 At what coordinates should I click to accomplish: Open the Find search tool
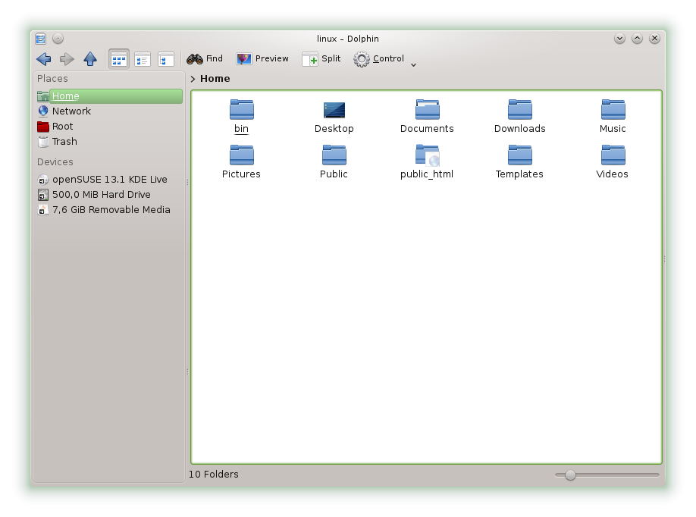(205, 59)
